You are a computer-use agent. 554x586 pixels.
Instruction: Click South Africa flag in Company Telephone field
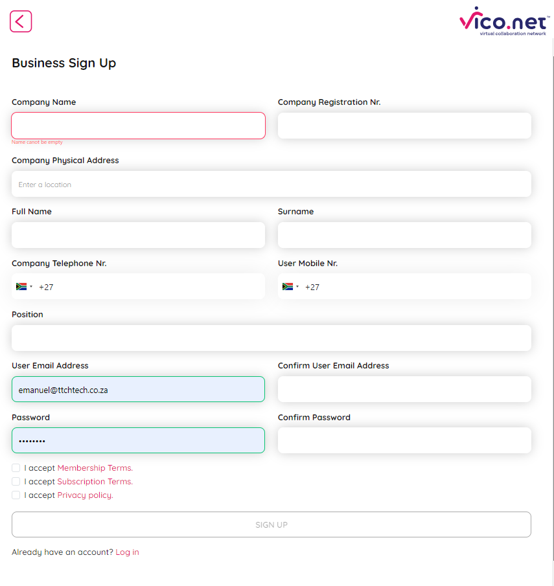21,286
